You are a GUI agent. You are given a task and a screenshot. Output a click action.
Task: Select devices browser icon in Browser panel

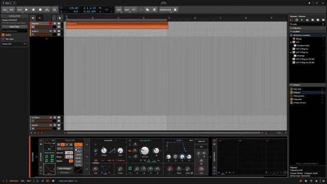[292, 20]
